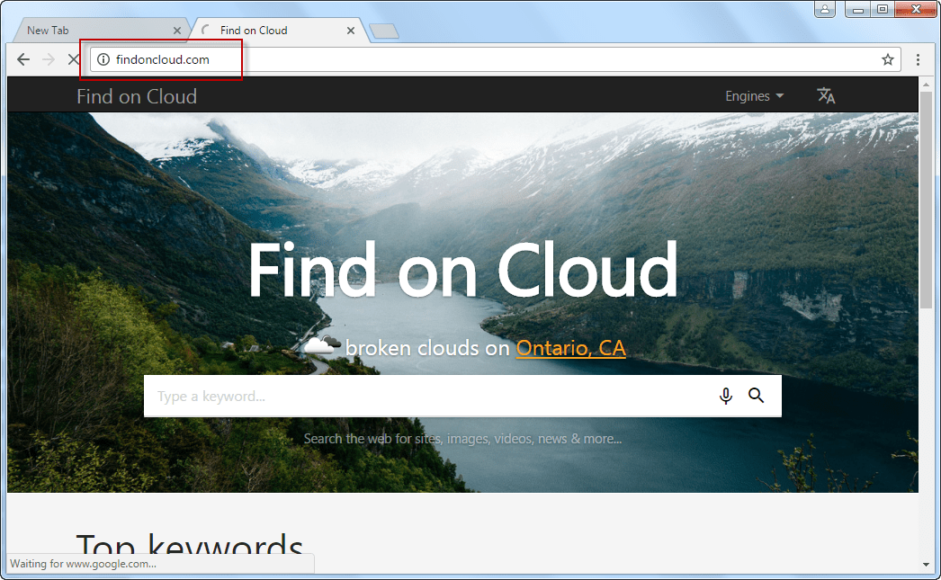Click the scrollbar down arrow

926,565
